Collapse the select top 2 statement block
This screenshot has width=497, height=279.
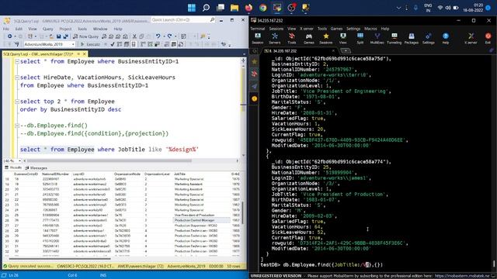coord(17,102)
